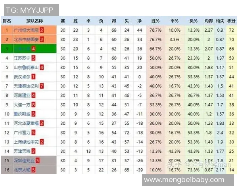Click the 胜% column header

pos(155,21)
